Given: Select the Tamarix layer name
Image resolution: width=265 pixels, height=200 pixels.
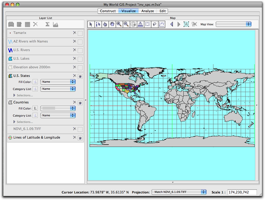Looking at the screenshot, I should coord(20,33).
